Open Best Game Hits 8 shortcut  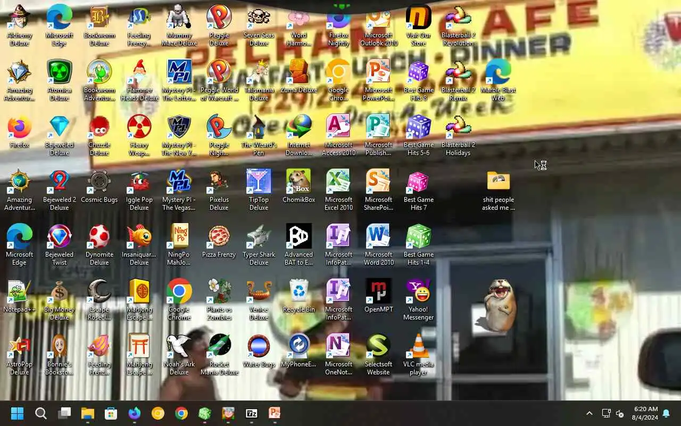coord(419,80)
